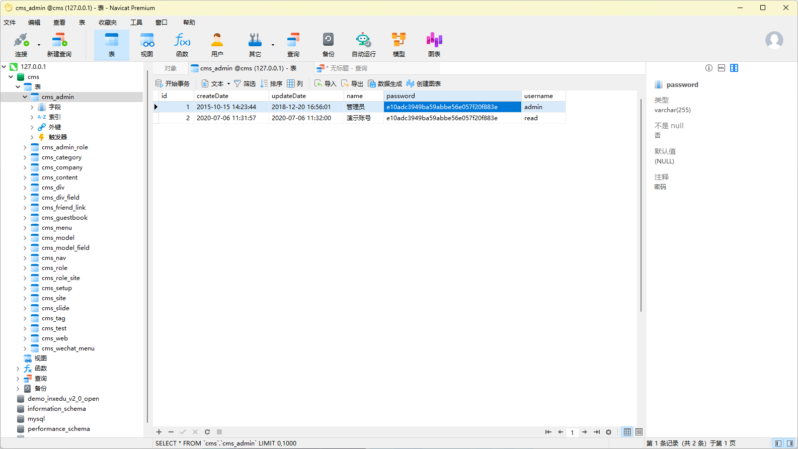The image size is (798, 449).
Task: Expand the 索引 (indexes) node
Action: coord(32,117)
